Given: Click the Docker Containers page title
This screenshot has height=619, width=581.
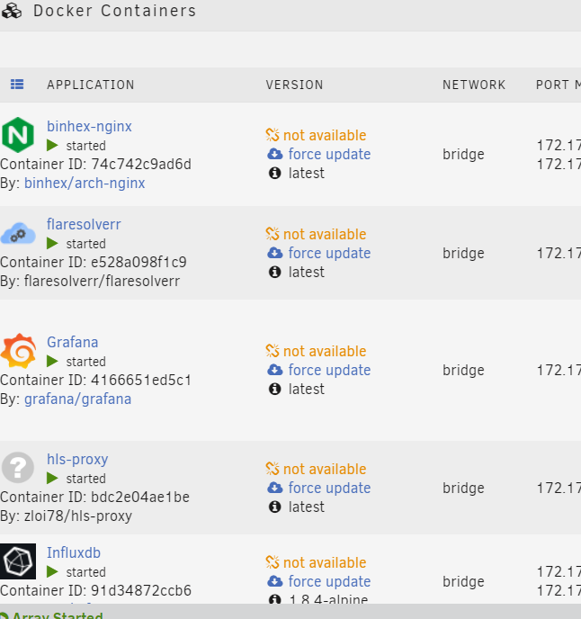Looking at the screenshot, I should pos(114,11).
